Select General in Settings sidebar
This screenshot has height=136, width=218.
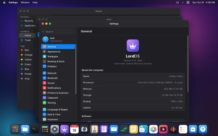58,47
